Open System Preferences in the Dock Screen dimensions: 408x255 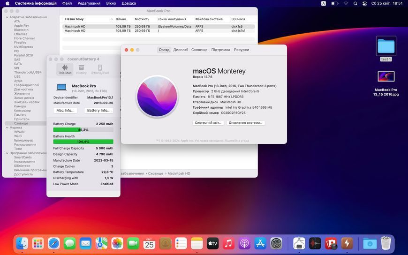tap(276, 244)
